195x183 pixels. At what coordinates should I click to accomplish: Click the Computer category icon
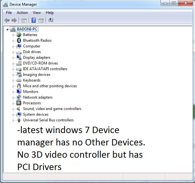click(x=19, y=46)
